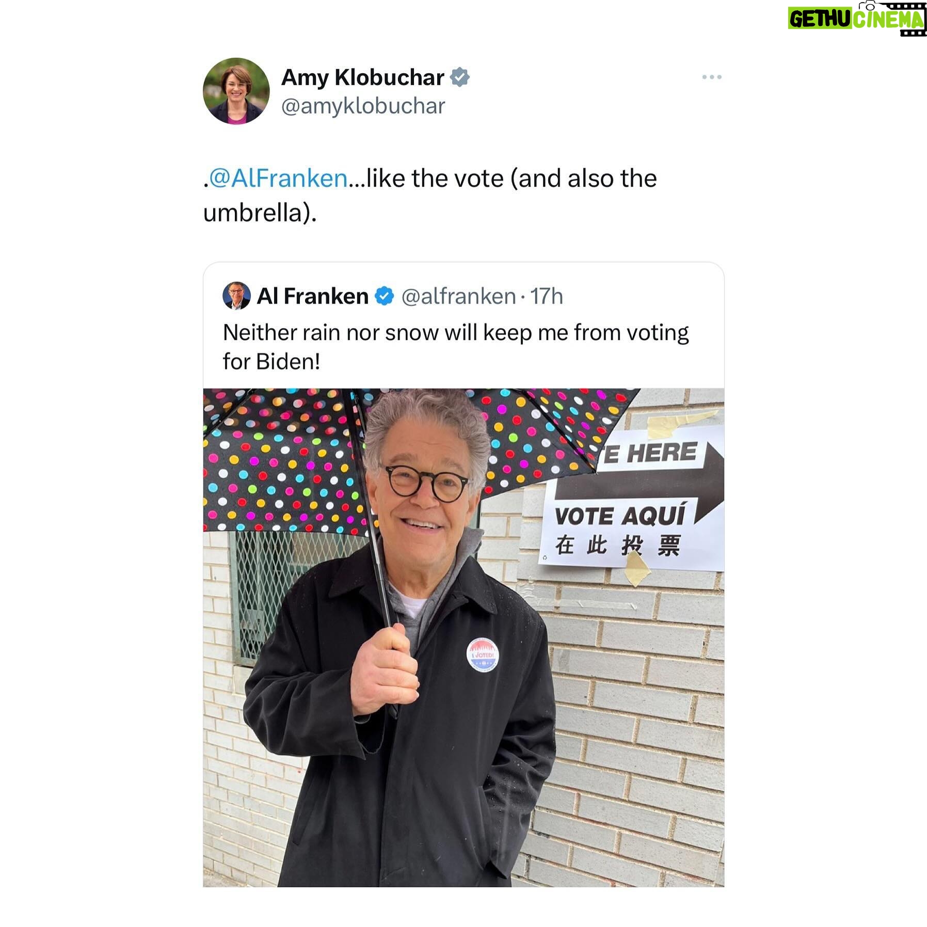
Task: Open the quoted tweet's umbrella photo
Action: tap(464, 637)
